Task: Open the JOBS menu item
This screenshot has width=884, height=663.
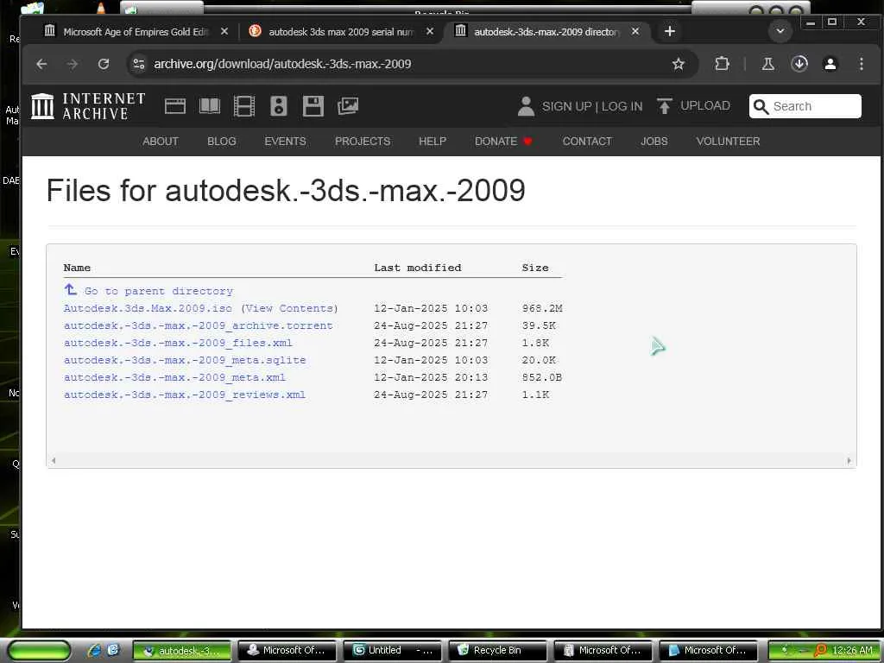Action: point(654,142)
